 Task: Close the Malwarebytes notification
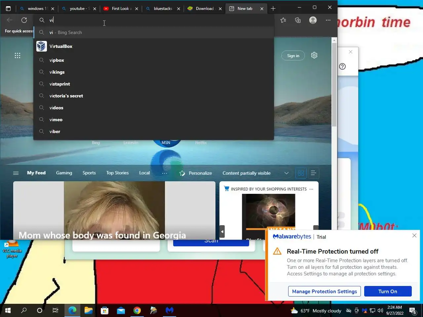pos(414,235)
